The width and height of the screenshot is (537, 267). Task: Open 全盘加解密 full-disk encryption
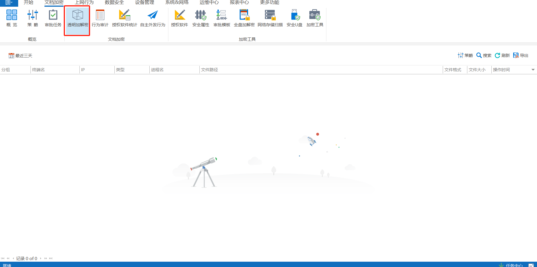tap(244, 18)
